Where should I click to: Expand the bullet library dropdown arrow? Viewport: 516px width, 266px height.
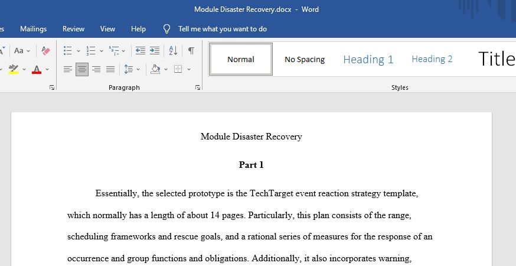tap(79, 51)
